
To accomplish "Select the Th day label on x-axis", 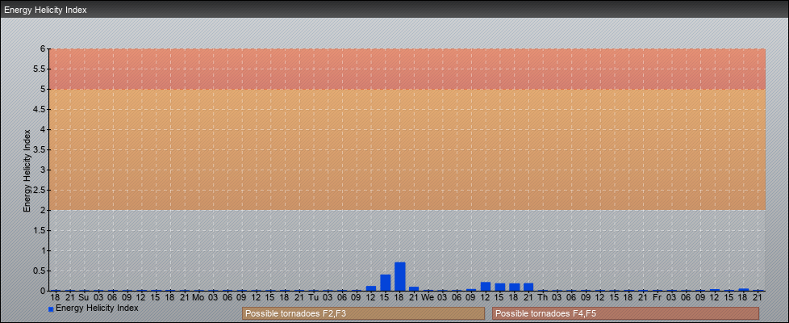I will point(542,297).
